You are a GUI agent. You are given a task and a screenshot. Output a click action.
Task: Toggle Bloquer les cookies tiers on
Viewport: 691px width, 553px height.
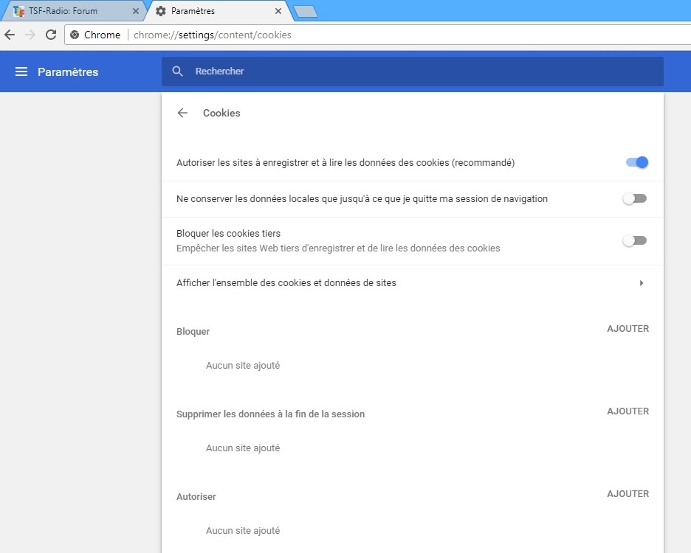634,240
